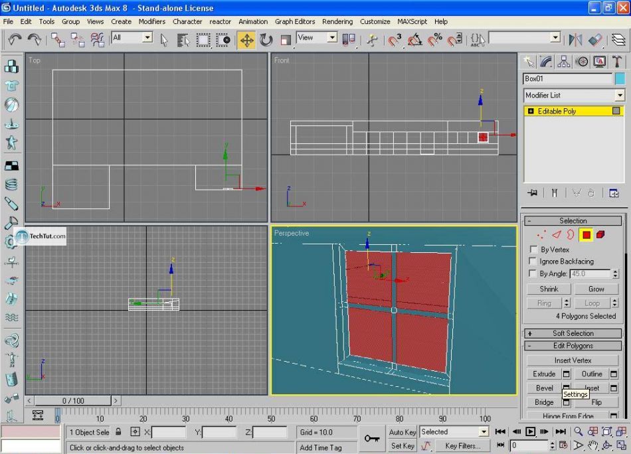The width and height of the screenshot is (631, 454).
Task: Click the Pin Stack icon
Action: tap(533, 193)
